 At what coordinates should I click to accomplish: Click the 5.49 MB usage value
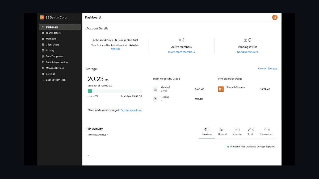pyautogui.click(x=200, y=89)
